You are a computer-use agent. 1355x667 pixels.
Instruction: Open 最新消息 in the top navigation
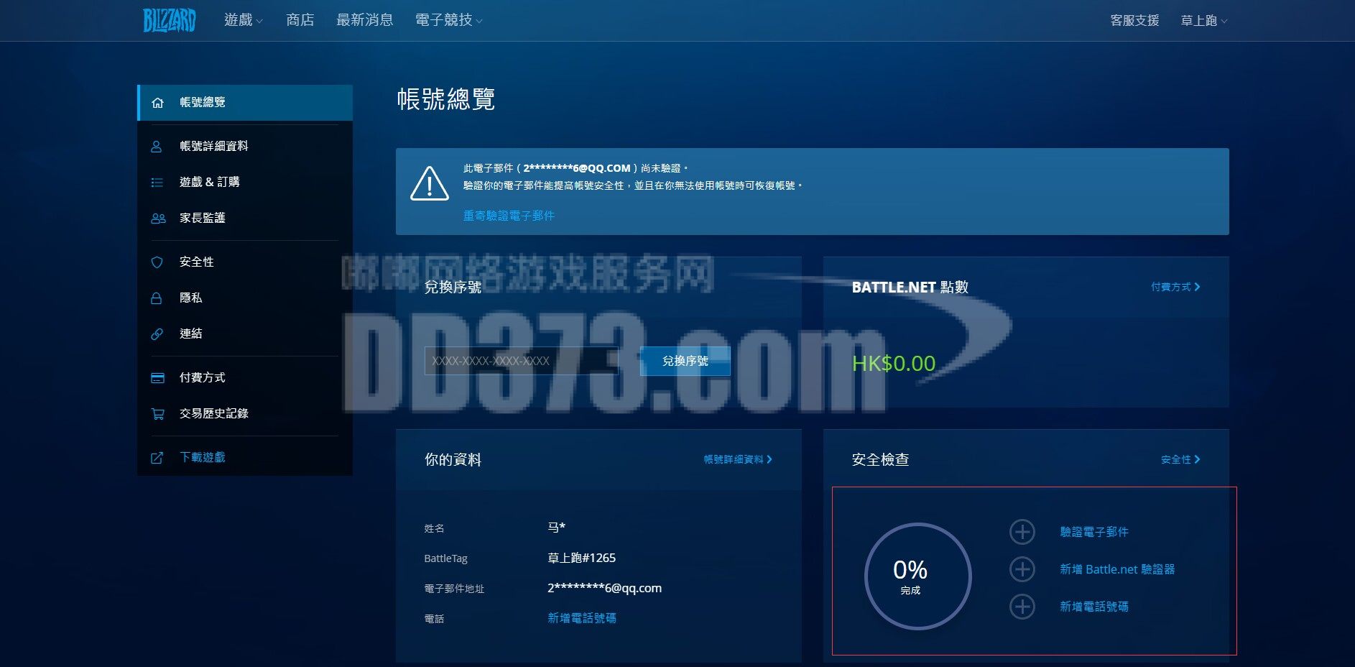pyautogui.click(x=364, y=20)
